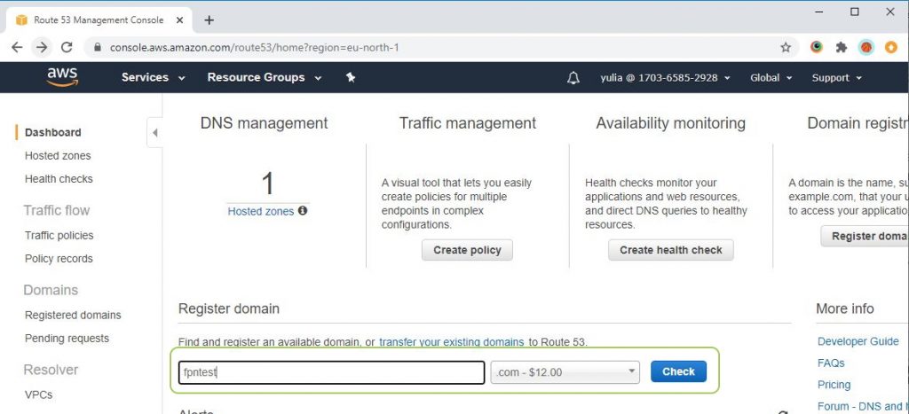
Task: Click the browser address bar URL
Action: [255, 48]
